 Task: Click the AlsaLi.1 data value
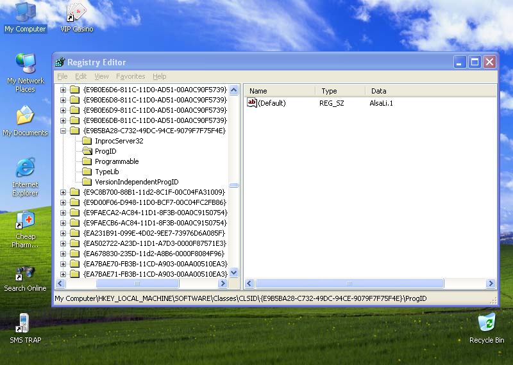(x=381, y=103)
